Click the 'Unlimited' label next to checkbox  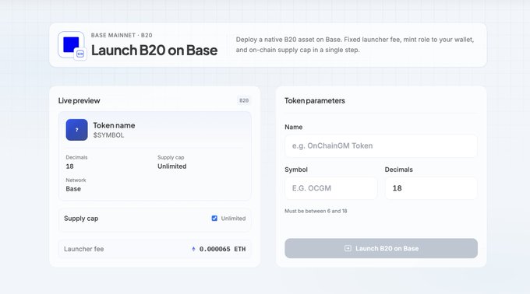[233, 219]
